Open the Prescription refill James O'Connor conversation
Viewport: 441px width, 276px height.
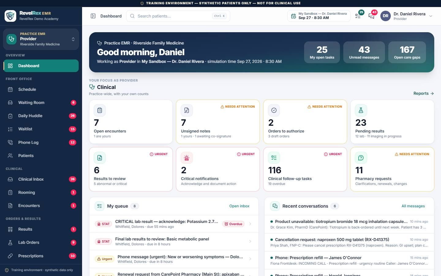(349, 260)
